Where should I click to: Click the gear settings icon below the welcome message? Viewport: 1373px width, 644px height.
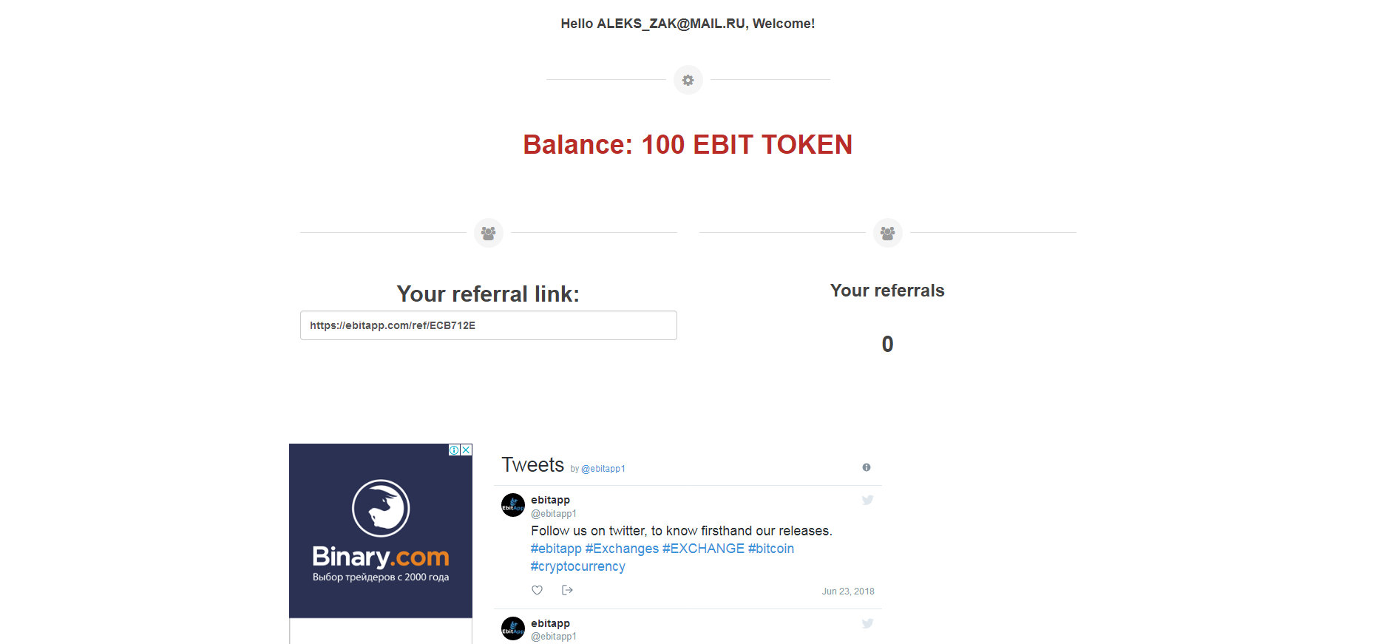coord(688,80)
